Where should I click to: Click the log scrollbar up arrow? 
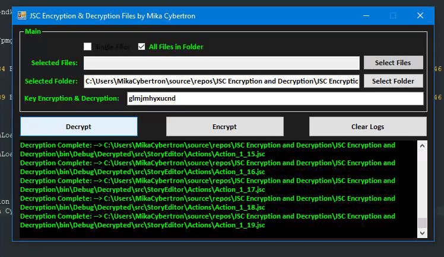(x=422, y=146)
